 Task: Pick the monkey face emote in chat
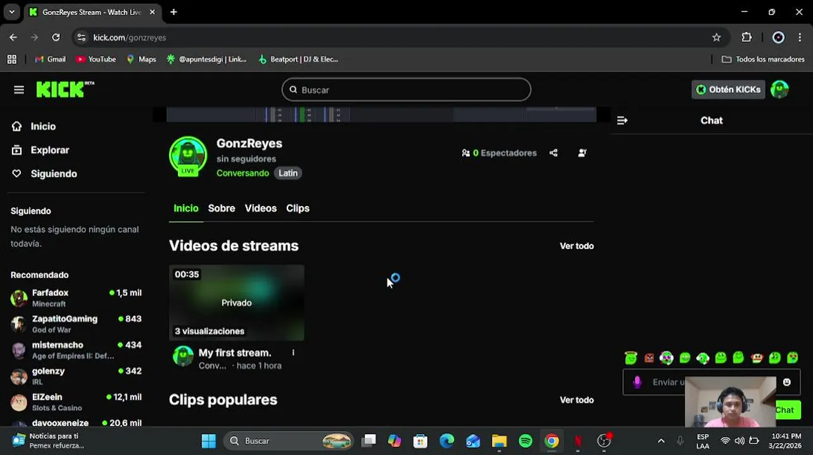click(x=756, y=358)
